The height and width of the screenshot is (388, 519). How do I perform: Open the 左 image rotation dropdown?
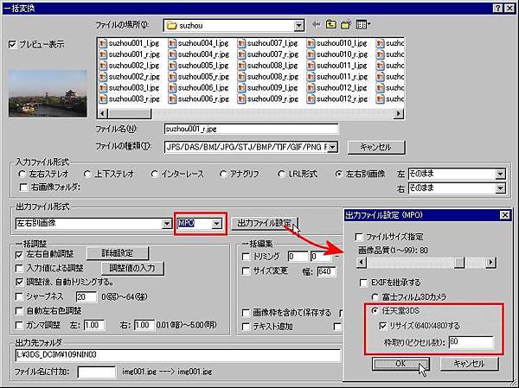click(x=500, y=174)
